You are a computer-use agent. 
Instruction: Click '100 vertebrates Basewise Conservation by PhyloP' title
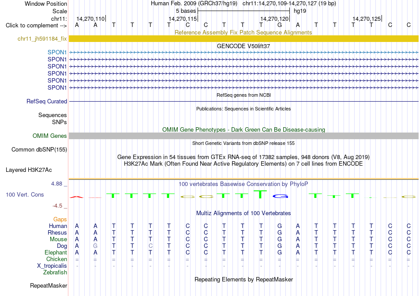coord(243,184)
